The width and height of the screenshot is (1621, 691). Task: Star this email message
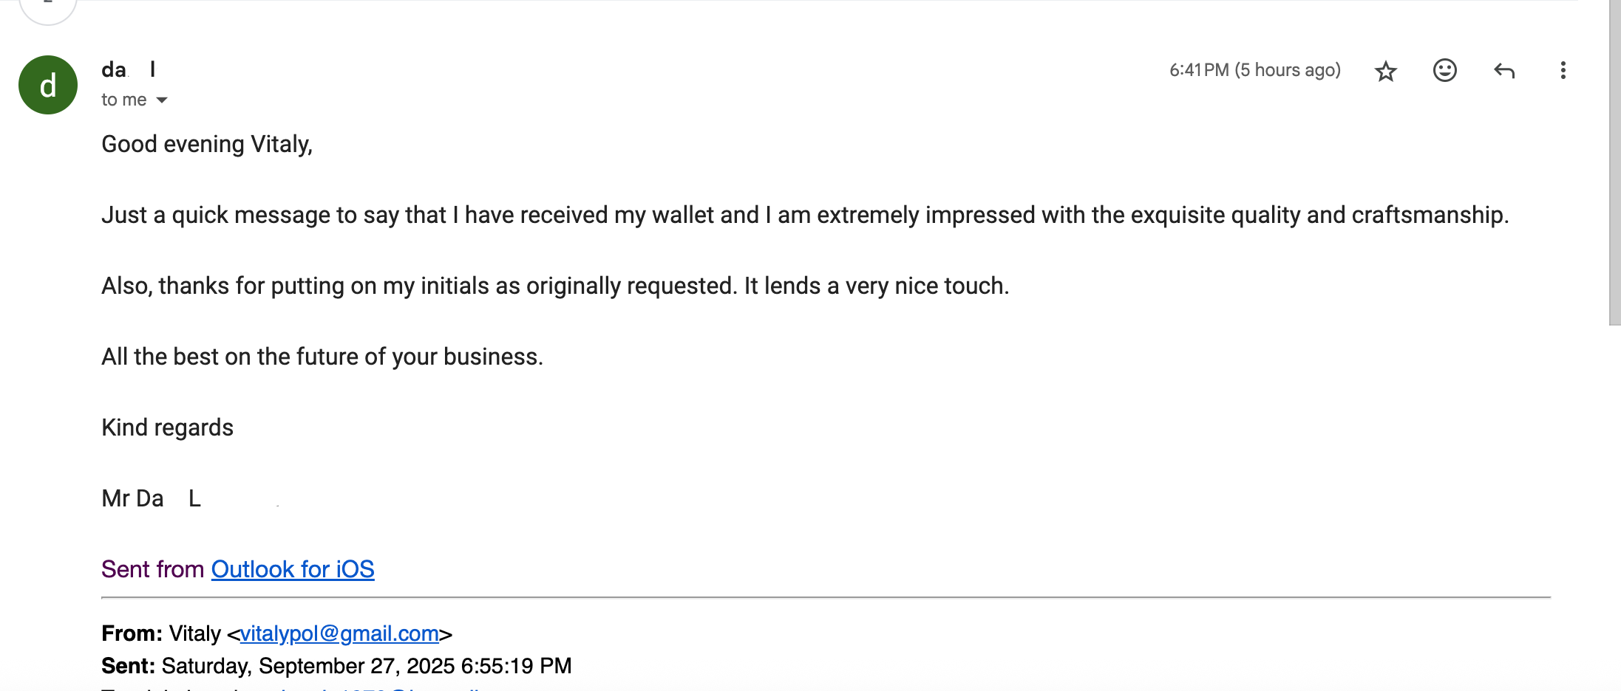1385,71
